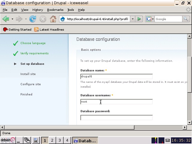
Task: Click the Database configuration heading
Action: click(98, 39)
